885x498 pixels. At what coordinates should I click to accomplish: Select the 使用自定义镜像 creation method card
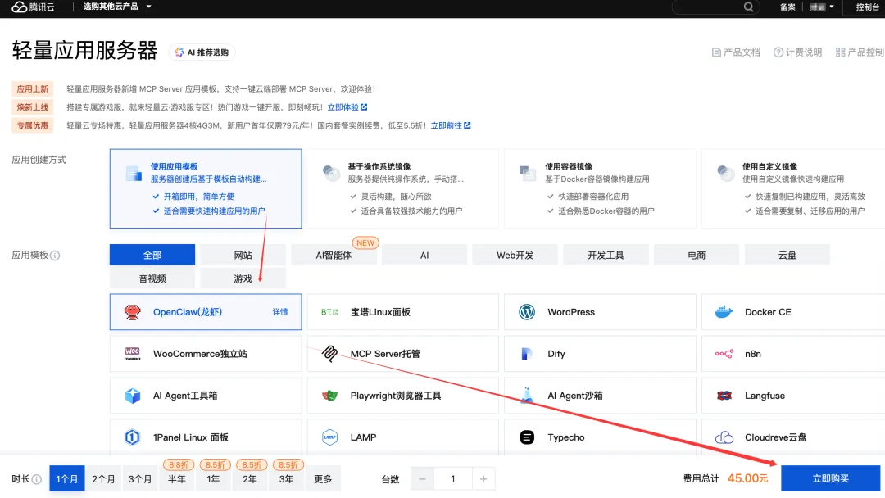[x=793, y=188]
